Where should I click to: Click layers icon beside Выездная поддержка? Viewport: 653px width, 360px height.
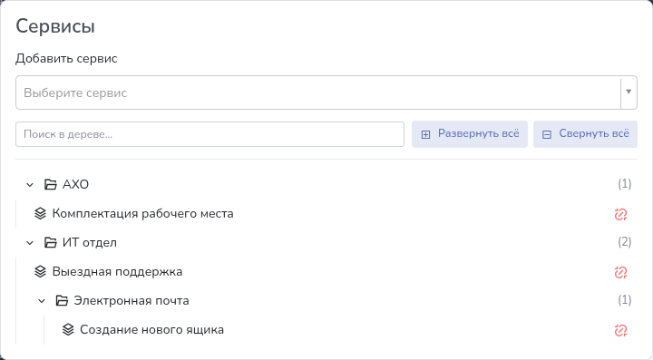click(40, 271)
